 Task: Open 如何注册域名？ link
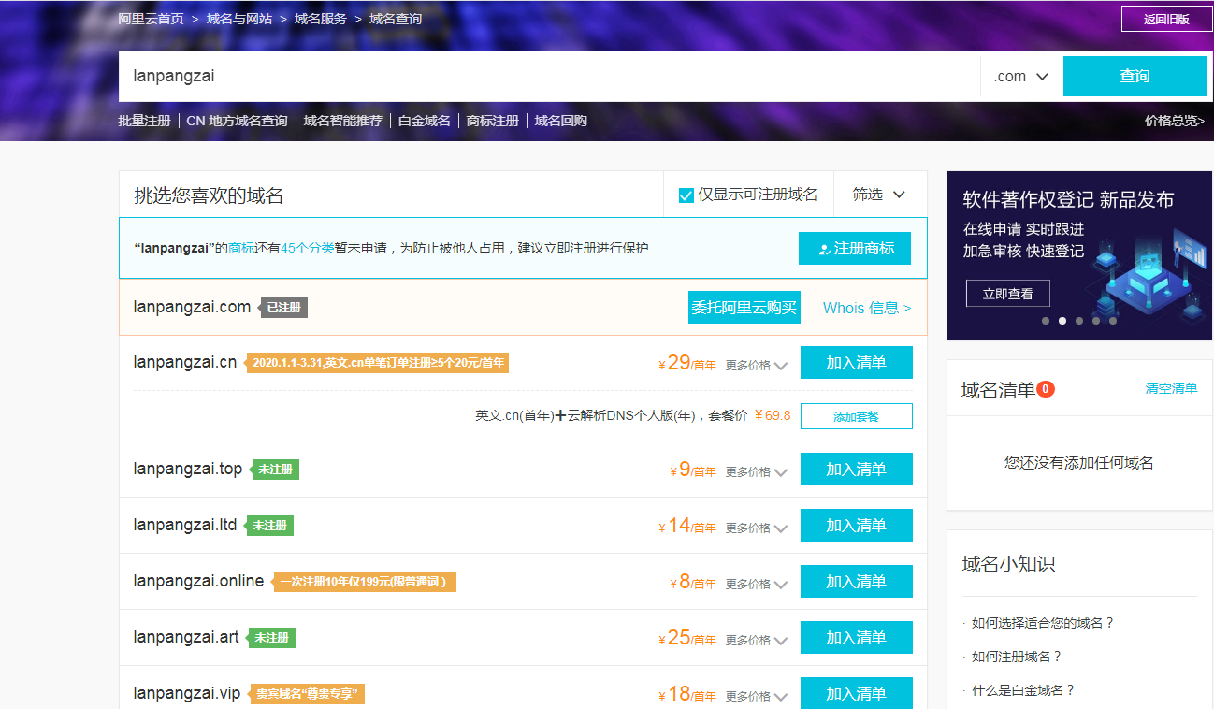(x=1017, y=657)
